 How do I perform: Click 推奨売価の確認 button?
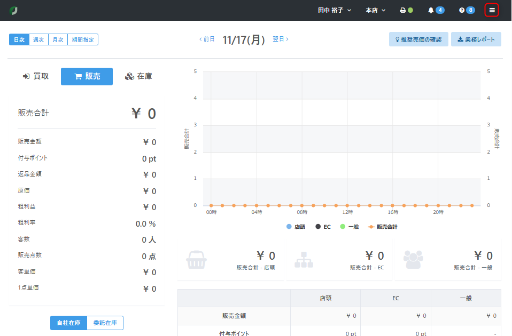point(418,39)
